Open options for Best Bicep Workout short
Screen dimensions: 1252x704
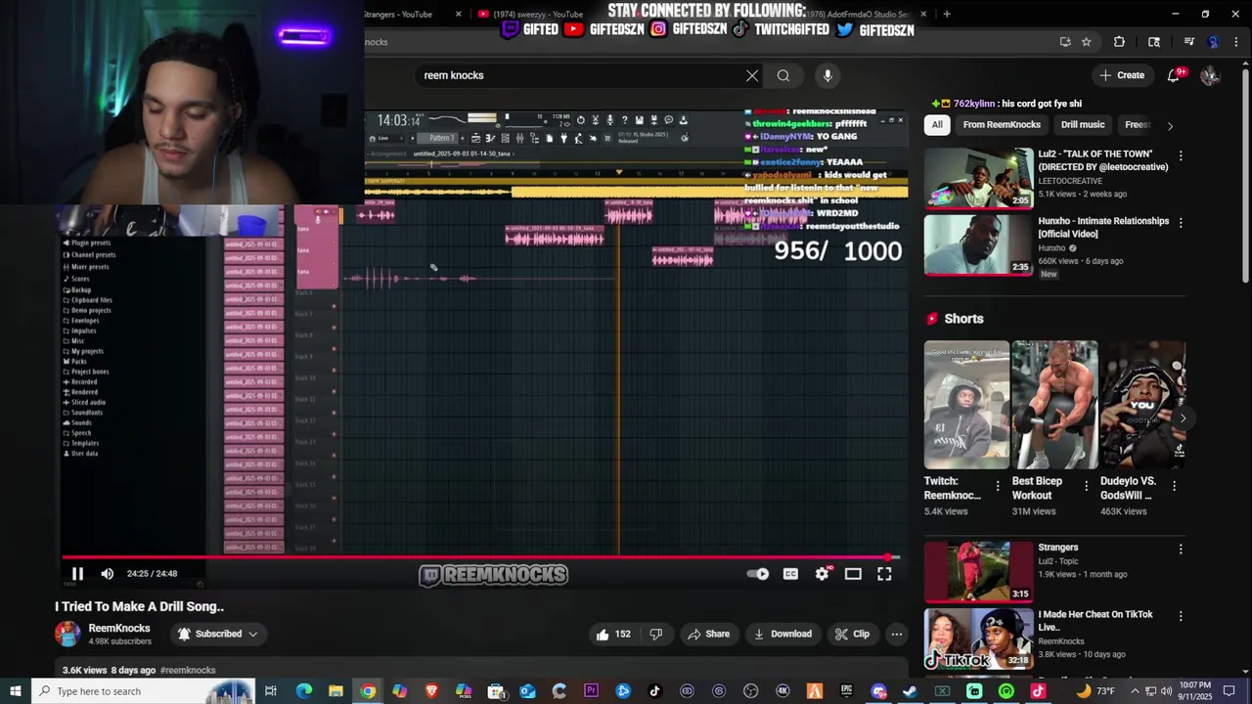tap(1086, 485)
